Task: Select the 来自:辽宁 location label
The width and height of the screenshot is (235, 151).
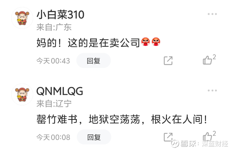Action: click(x=54, y=104)
